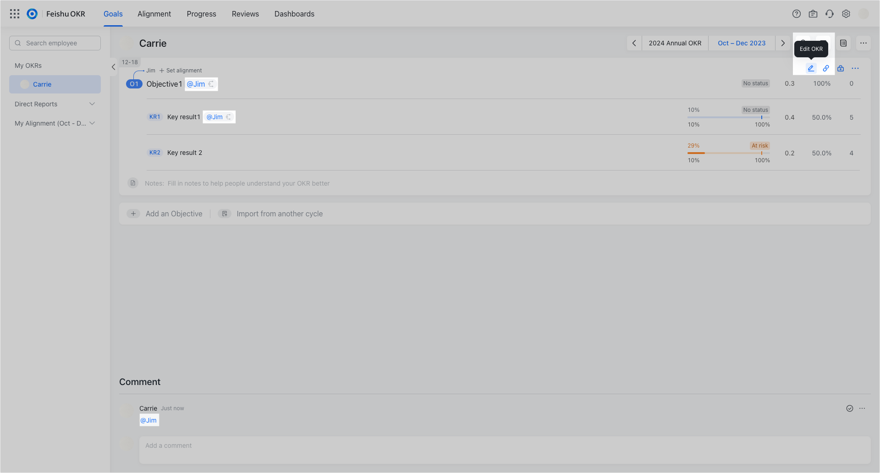The height and width of the screenshot is (473, 880).
Task: Open Feishu OKR help question mark icon
Action: (797, 14)
